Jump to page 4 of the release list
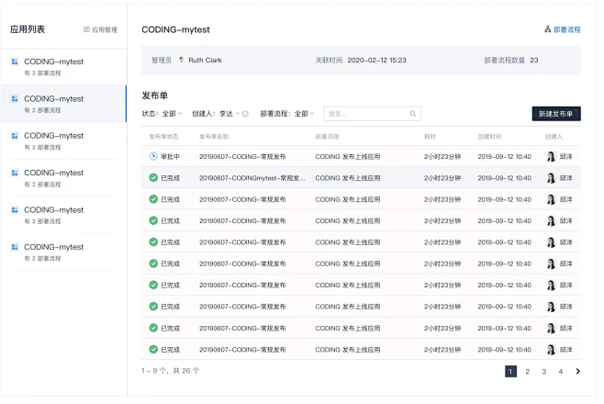 coord(560,372)
